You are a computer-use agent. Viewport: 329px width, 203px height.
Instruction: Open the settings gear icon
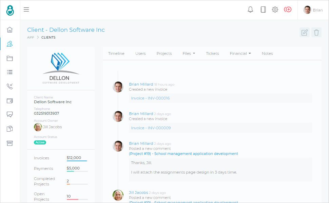[275, 9]
